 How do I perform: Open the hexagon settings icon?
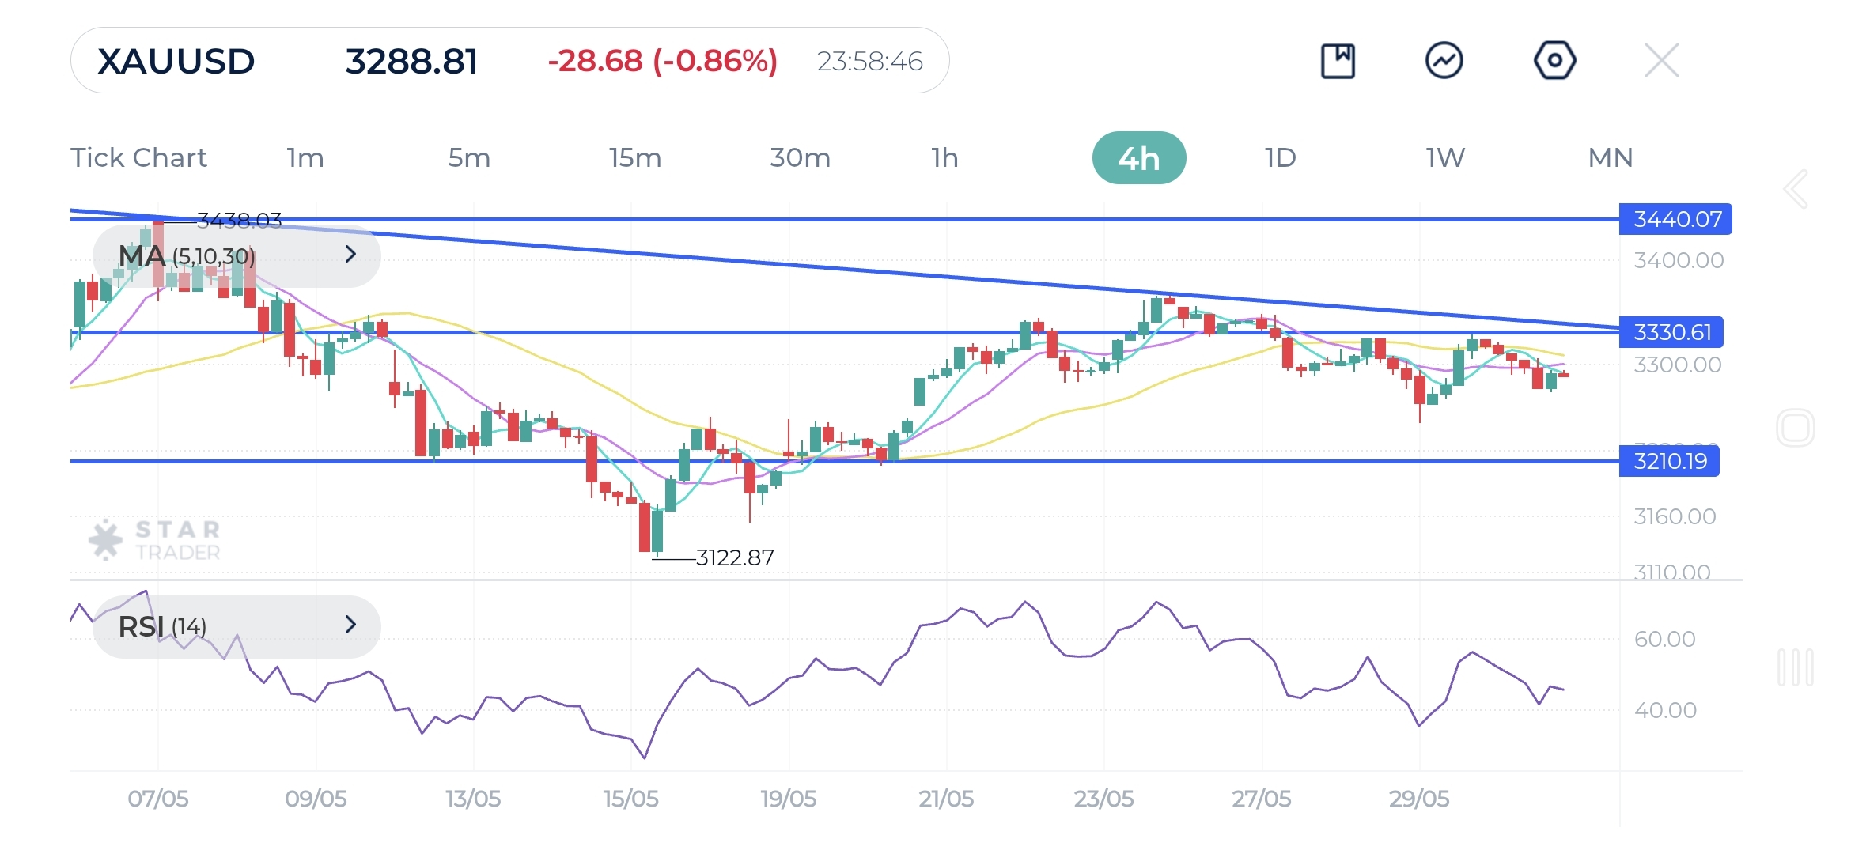1554,61
